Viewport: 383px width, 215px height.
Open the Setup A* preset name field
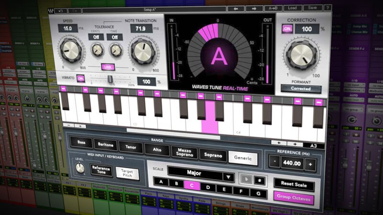click(x=154, y=10)
